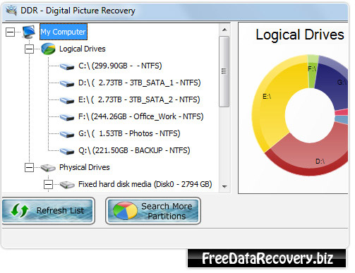Click the Physical Drives disk icon
Viewport: 355px width, 273px height.
(x=48, y=168)
